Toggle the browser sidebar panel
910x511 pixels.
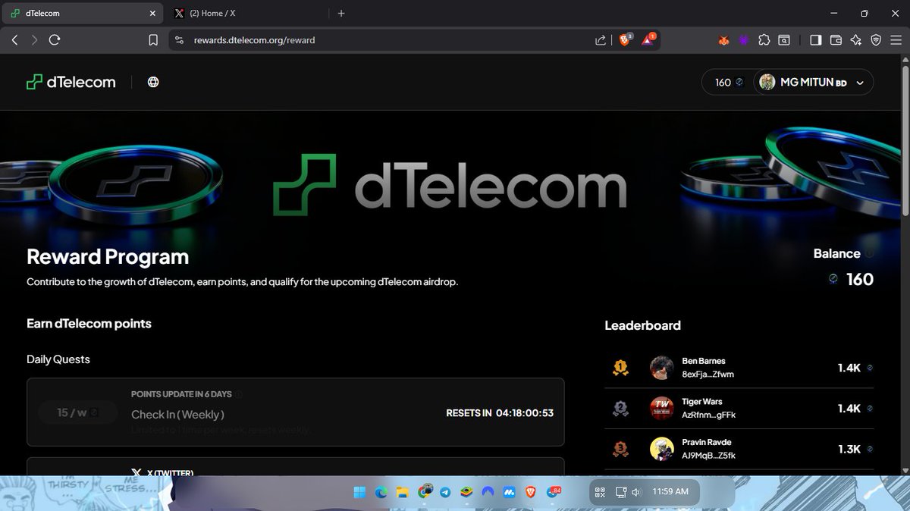pyautogui.click(x=816, y=39)
